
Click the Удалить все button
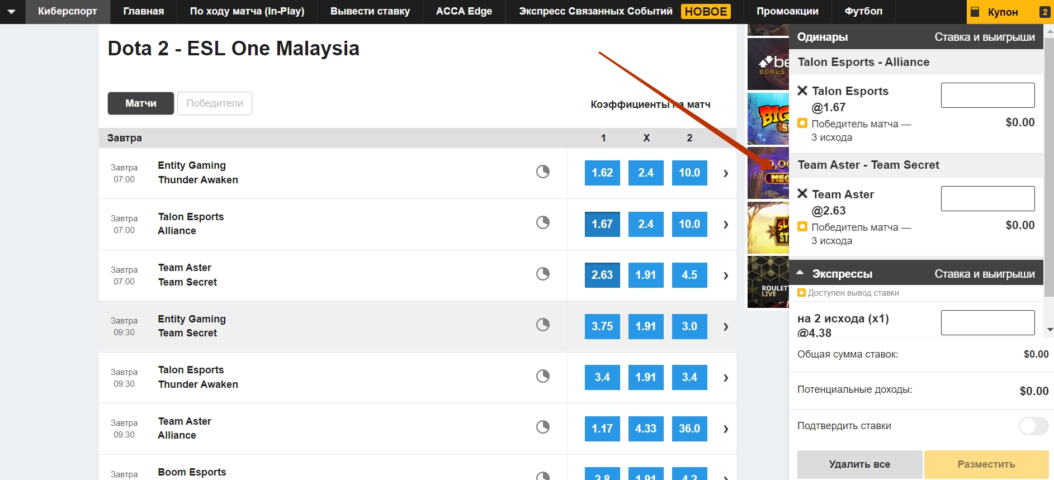coord(859,464)
